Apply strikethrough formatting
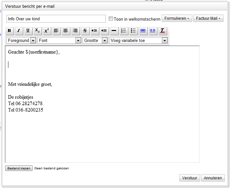The height and width of the screenshot is (189, 231). pyautogui.click(x=85, y=31)
